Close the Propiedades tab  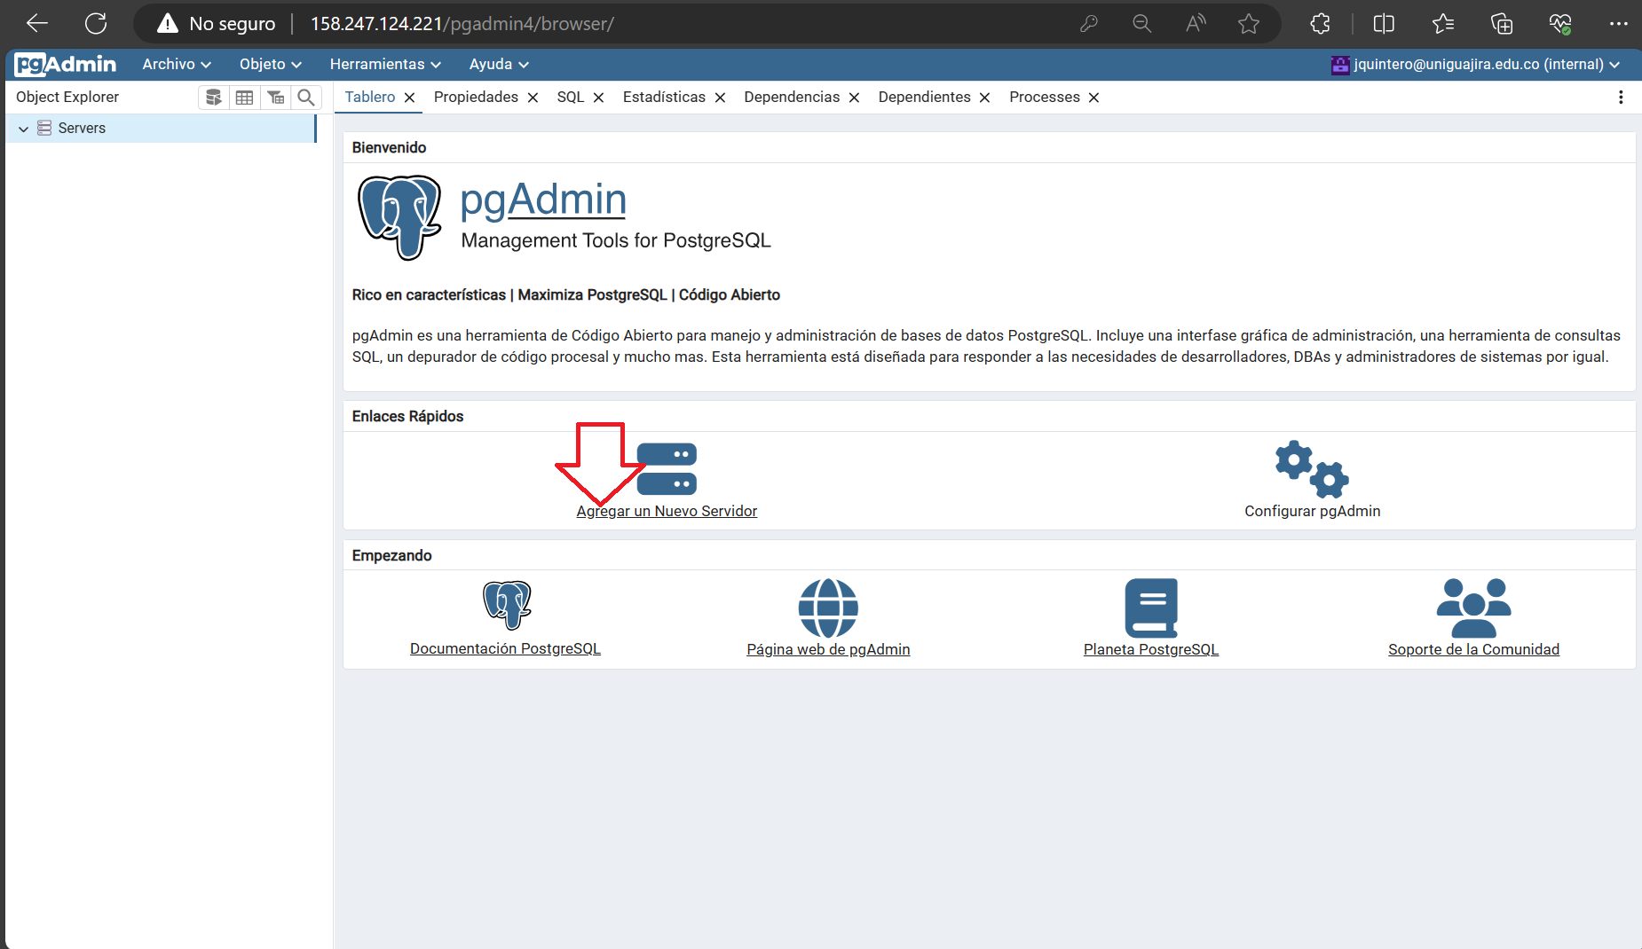coord(533,98)
